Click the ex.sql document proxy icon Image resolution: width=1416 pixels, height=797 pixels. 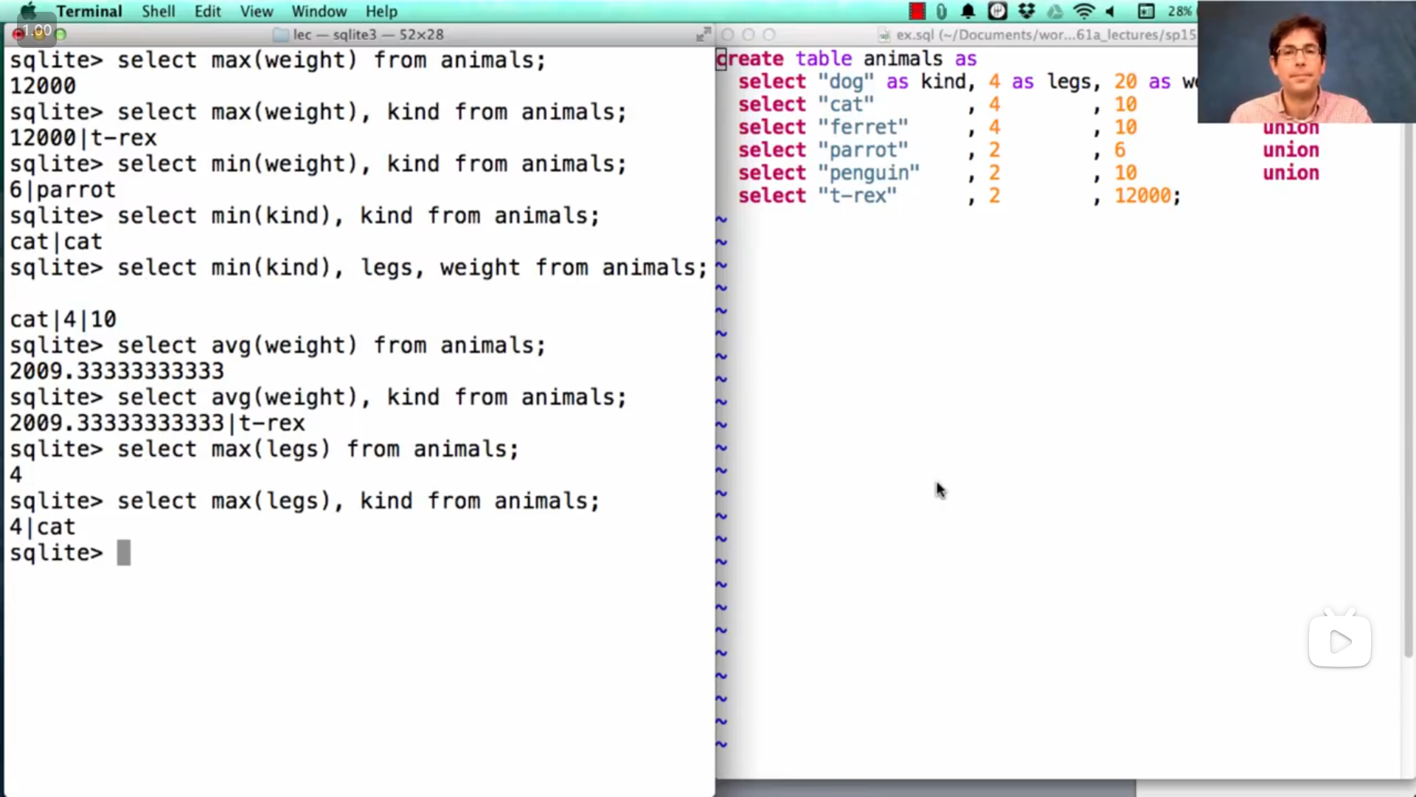pyautogui.click(x=884, y=35)
